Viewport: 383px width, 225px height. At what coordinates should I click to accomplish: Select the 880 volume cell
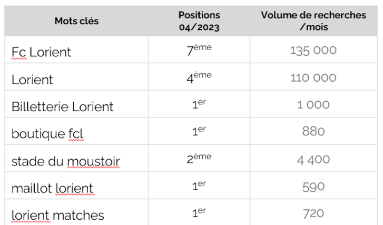click(313, 132)
